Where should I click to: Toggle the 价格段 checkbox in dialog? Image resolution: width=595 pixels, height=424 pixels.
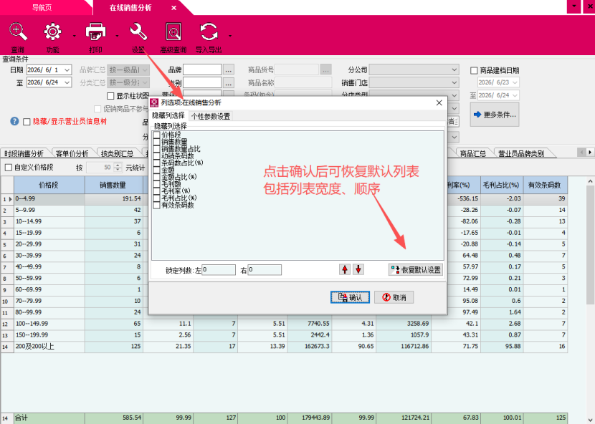[x=156, y=135]
